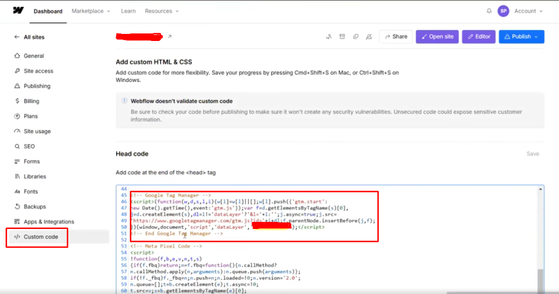Click the Webflow logo icon
The width and height of the screenshot is (559, 294).
click(18, 11)
